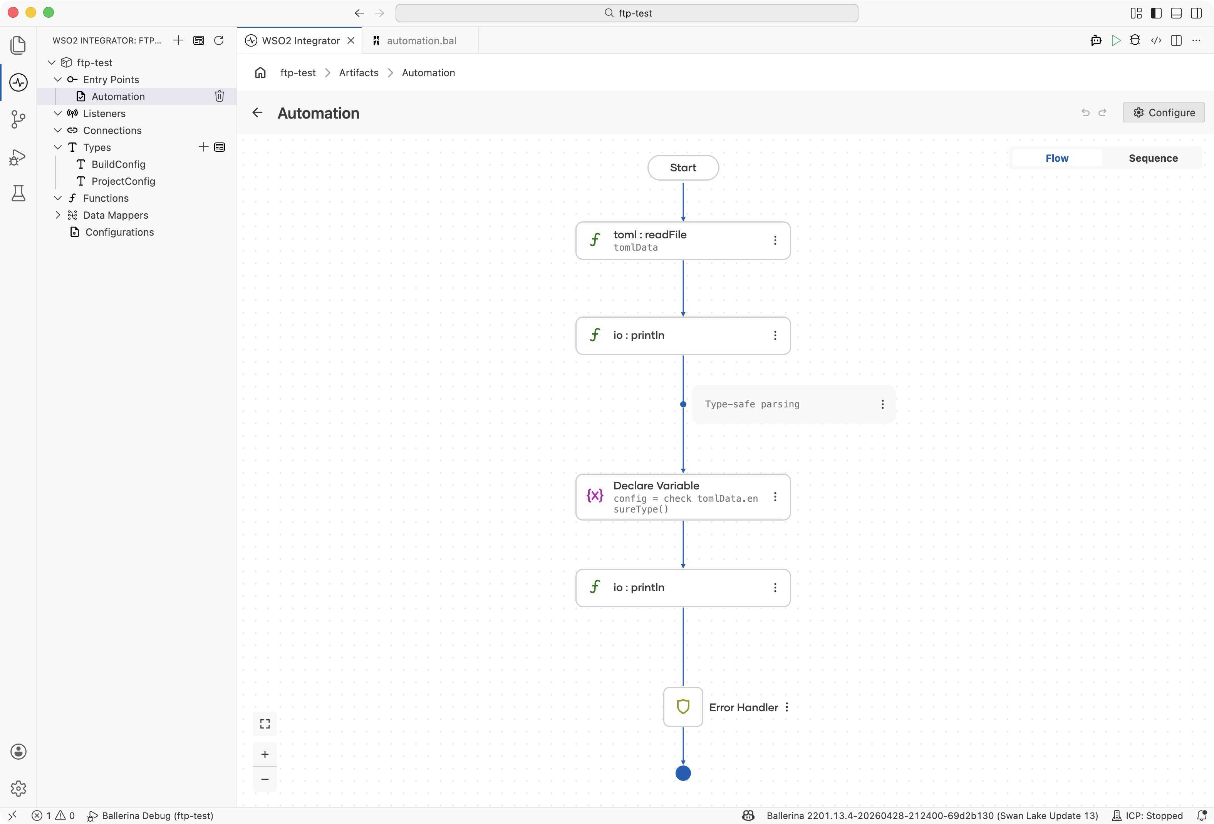
Task: Collapse the Functions section
Action: coord(58,198)
